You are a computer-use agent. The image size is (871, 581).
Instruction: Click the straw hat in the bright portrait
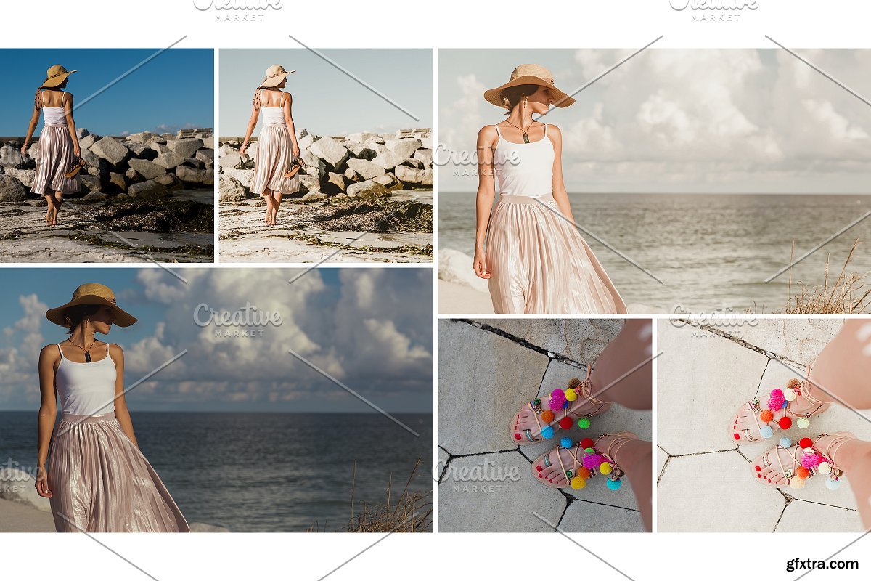tap(529, 81)
